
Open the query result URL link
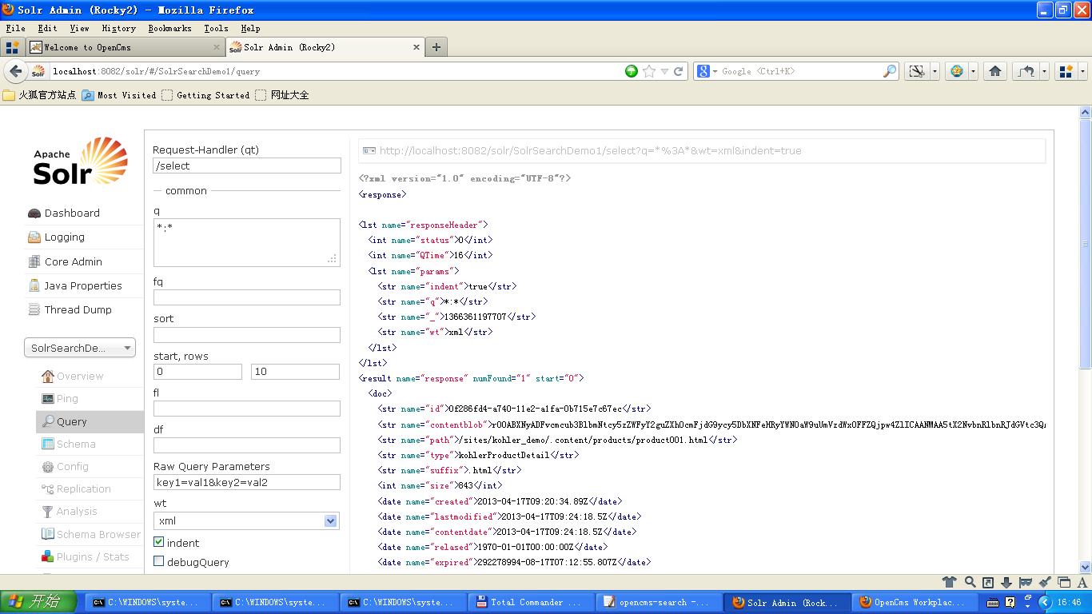click(590, 150)
